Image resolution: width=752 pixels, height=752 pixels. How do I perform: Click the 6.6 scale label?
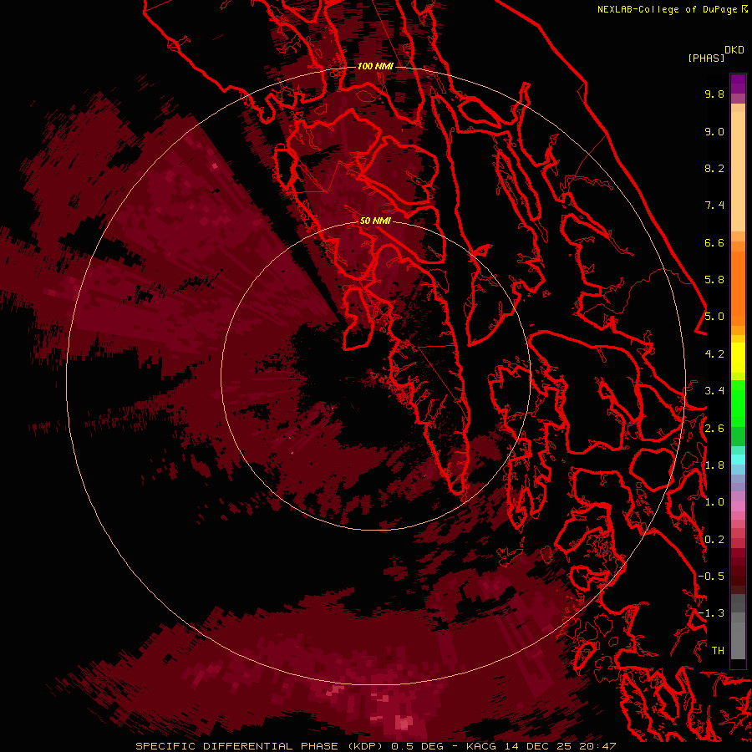pos(714,242)
